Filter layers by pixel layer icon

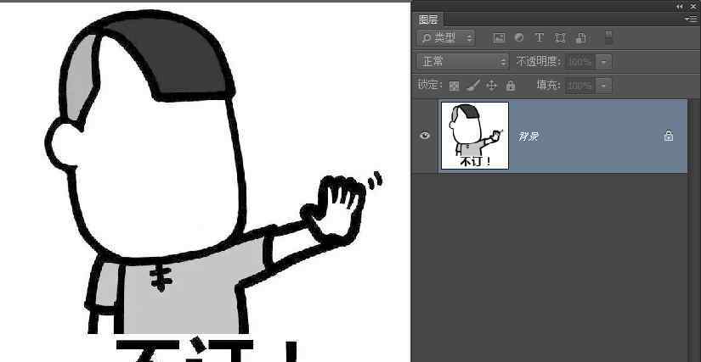point(499,38)
